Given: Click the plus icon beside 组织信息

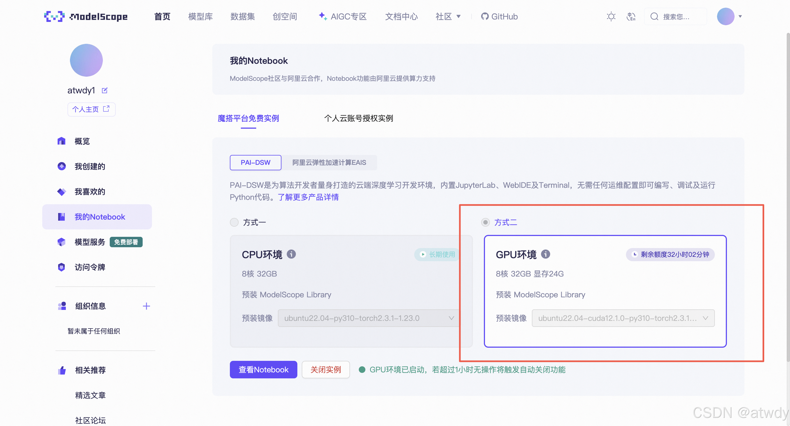Looking at the screenshot, I should pos(146,306).
